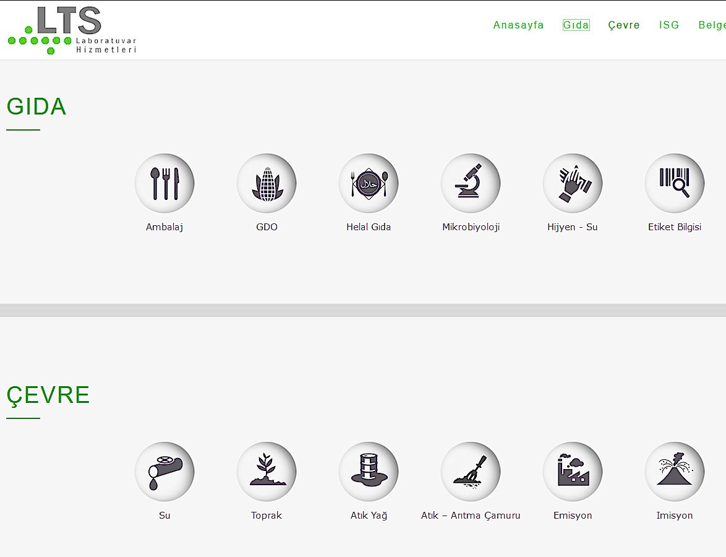Image resolution: width=726 pixels, height=557 pixels.
Task: Go to Anasayfa in the navigation
Action: pos(518,25)
